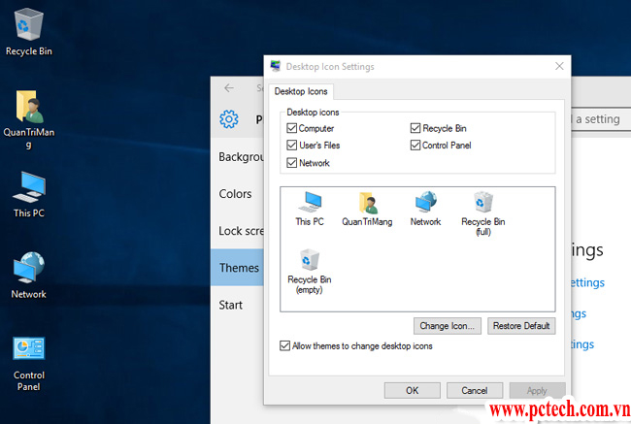Click the Settings back arrow
The height and width of the screenshot is (424, 631).
(229, 87)
